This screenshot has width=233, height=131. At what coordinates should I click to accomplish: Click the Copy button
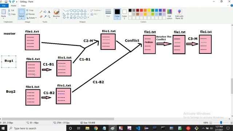[12, 14]
